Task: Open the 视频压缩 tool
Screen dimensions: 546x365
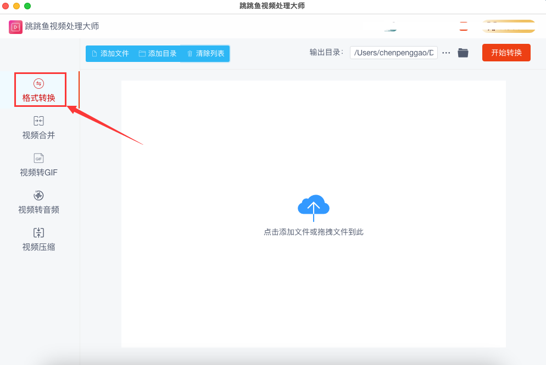Action: pyautogui.click(x=38, y=239)
